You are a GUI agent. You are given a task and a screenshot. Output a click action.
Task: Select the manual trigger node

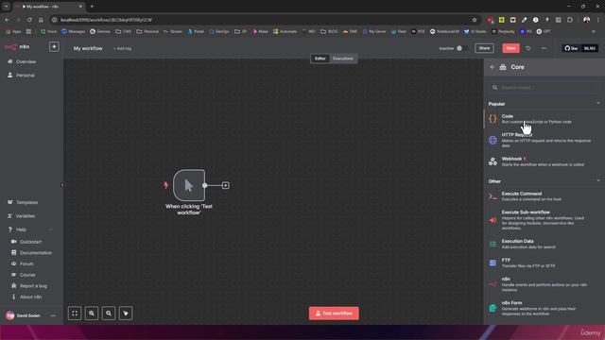pos(189,185)
